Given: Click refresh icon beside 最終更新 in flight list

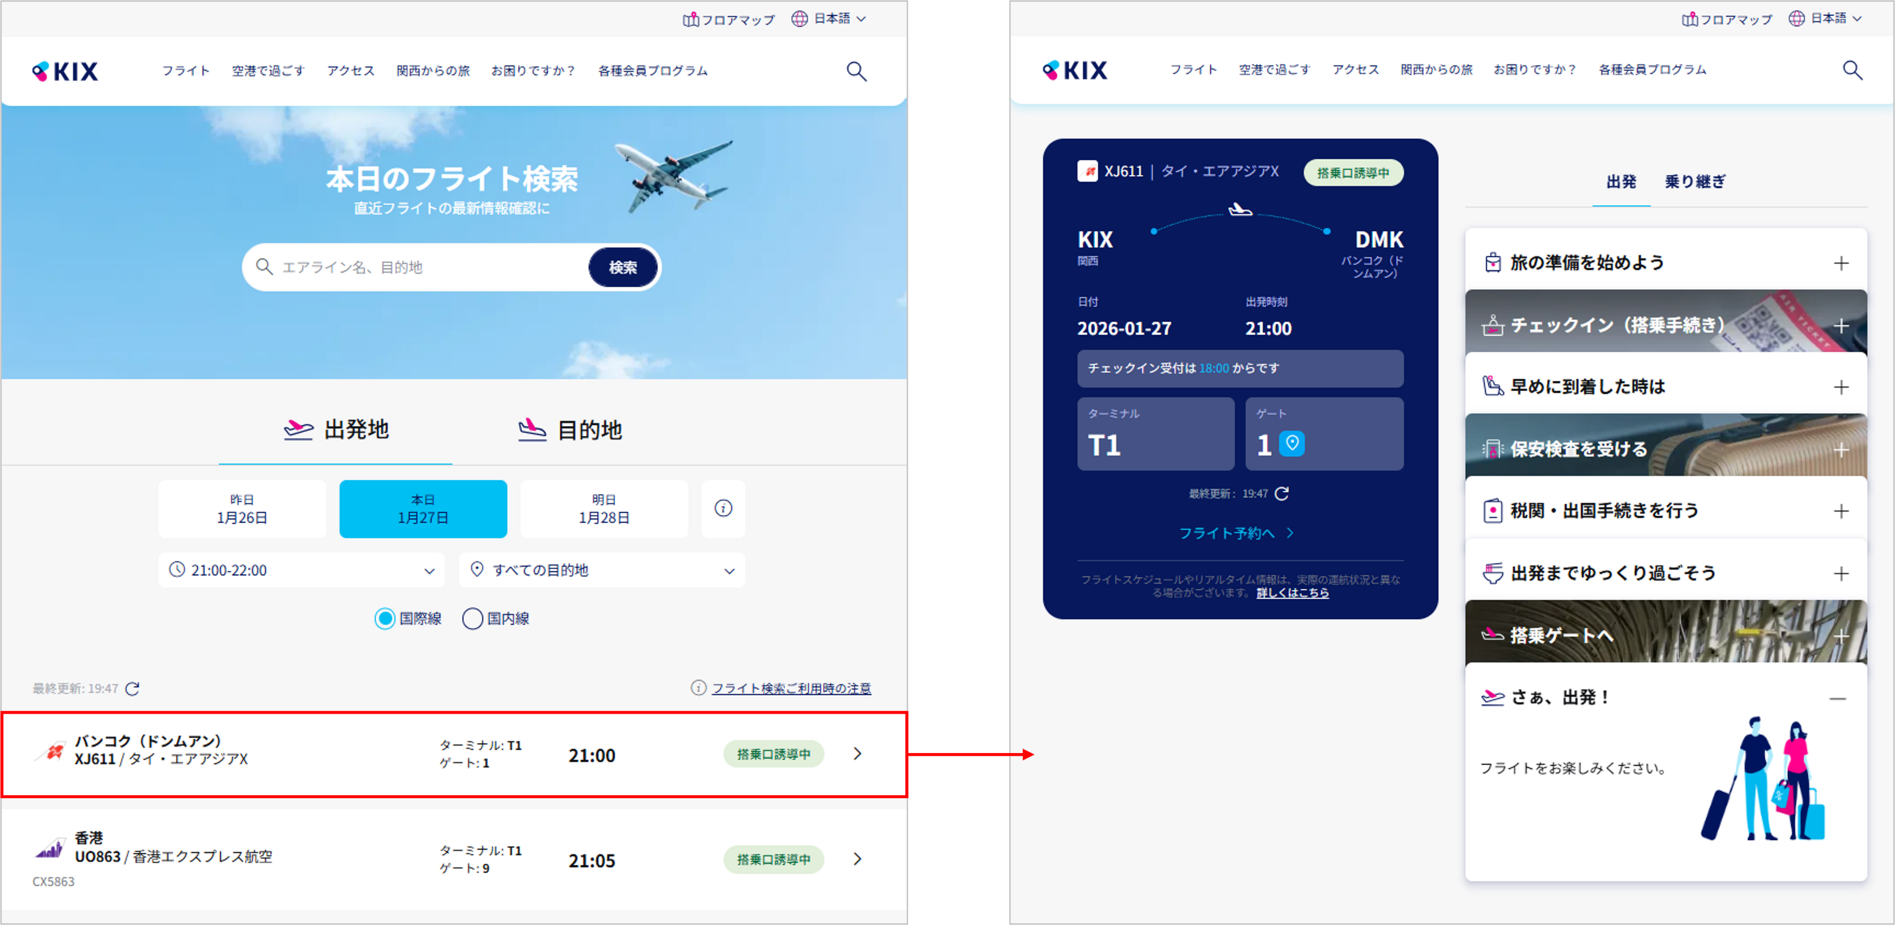Looking at the screenshot, I should coord(133,688).
